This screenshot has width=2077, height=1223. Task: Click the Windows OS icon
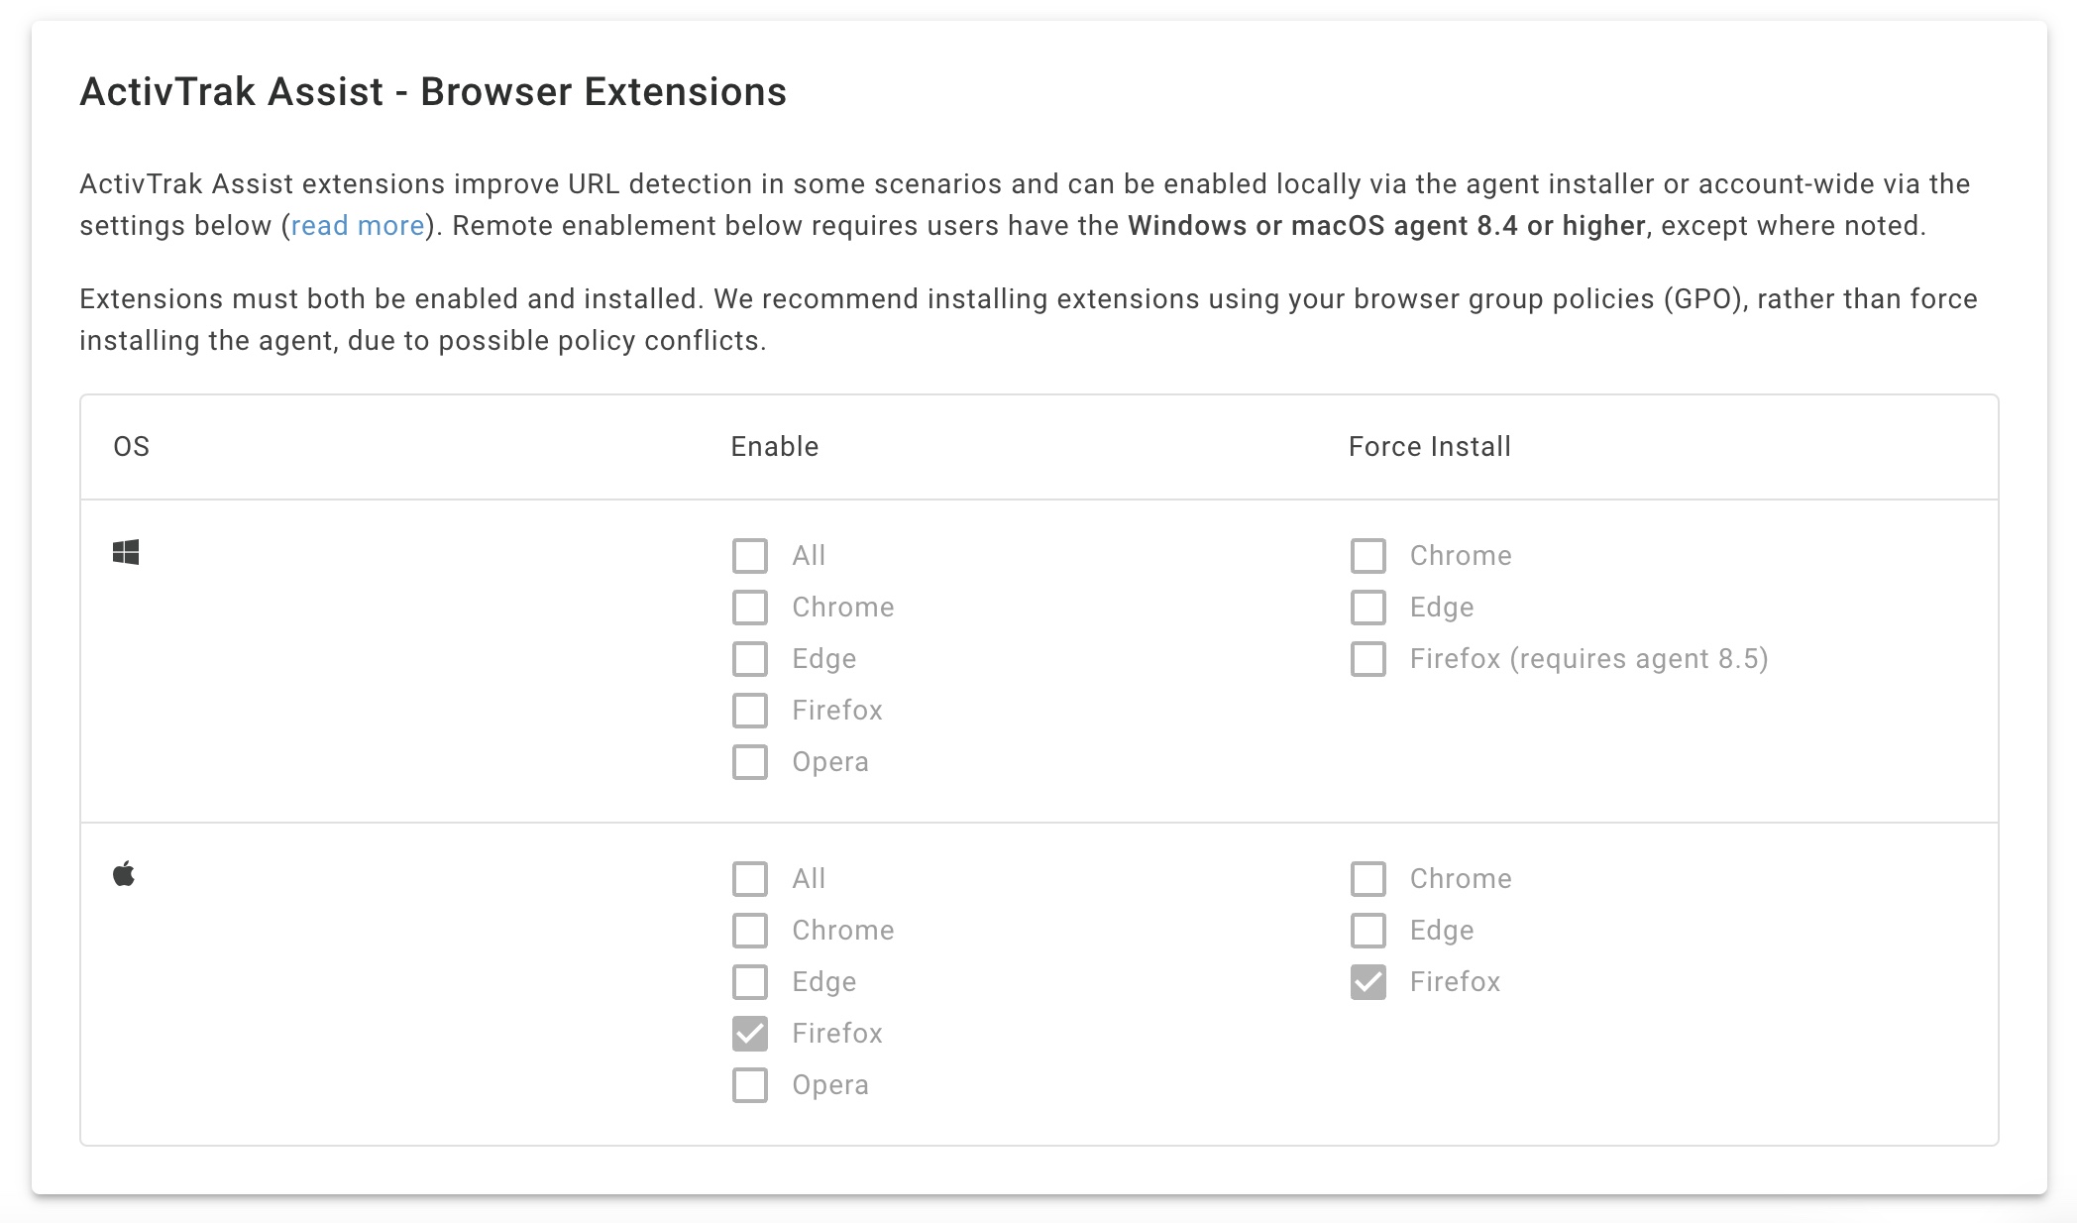125,552
